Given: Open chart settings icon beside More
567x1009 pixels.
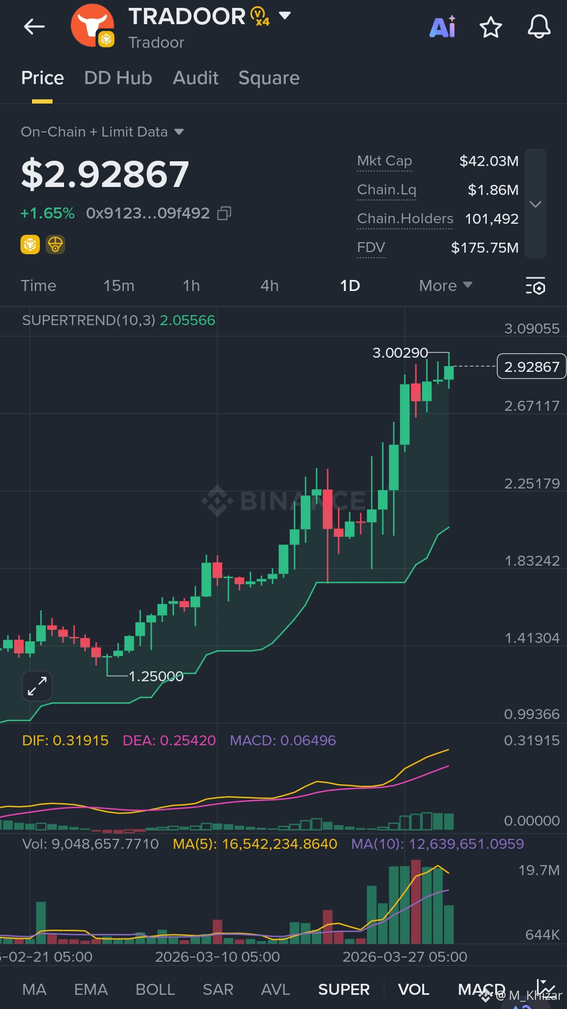Looking at the screenshot, I should pyautogui.click(x=535, y=286).
